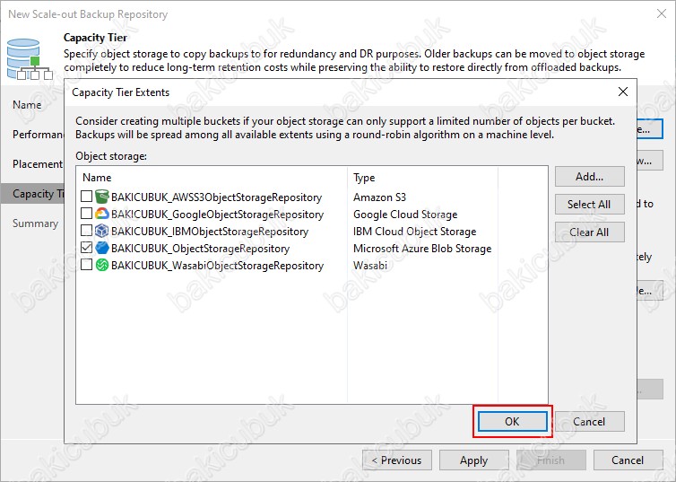Check the BAKICUBUK_AWSS3ObjectStorageRepository checkbox
The image size is (676, 482).
pos(87,197)
